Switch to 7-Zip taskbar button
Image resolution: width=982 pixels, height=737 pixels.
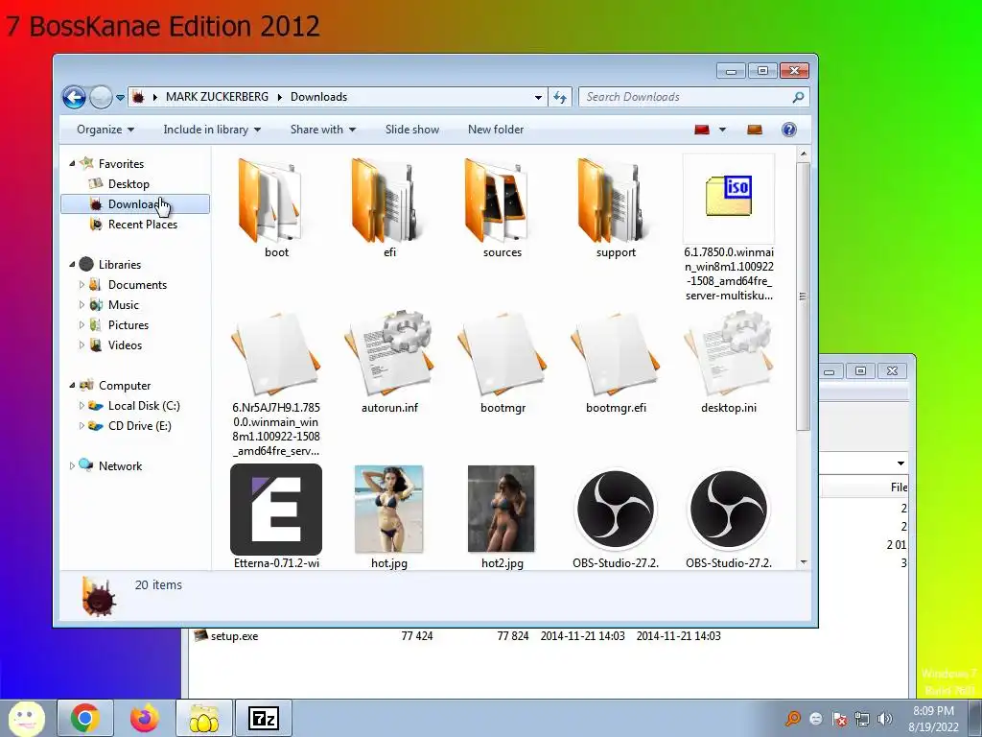(263, 718)
